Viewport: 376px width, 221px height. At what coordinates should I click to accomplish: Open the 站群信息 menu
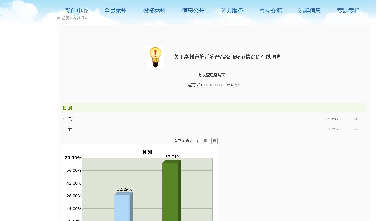pos(310,11)
